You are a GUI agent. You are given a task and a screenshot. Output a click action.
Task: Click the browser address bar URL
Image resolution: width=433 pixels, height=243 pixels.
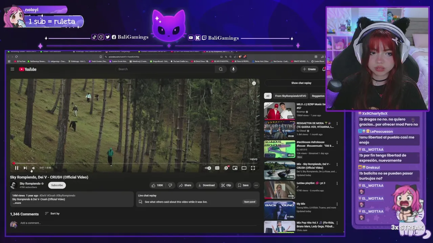(124, 57)
